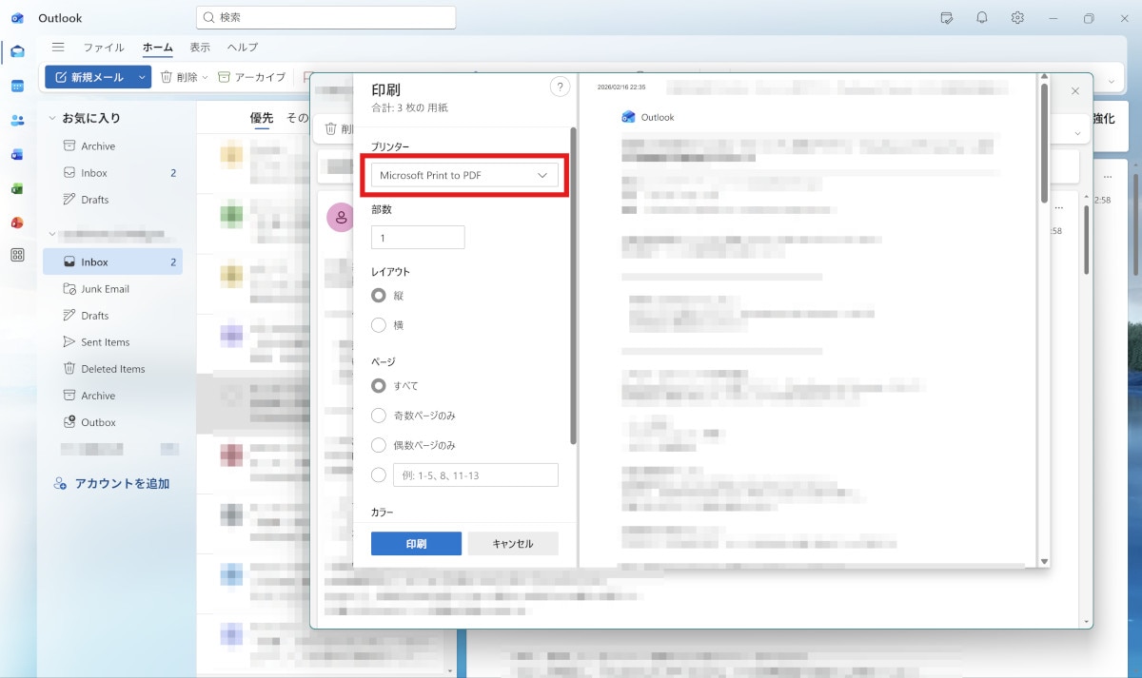The image size is (1142, 678).
Task: Launch PowerPoint from the sidebar
Action: [17, 223]
